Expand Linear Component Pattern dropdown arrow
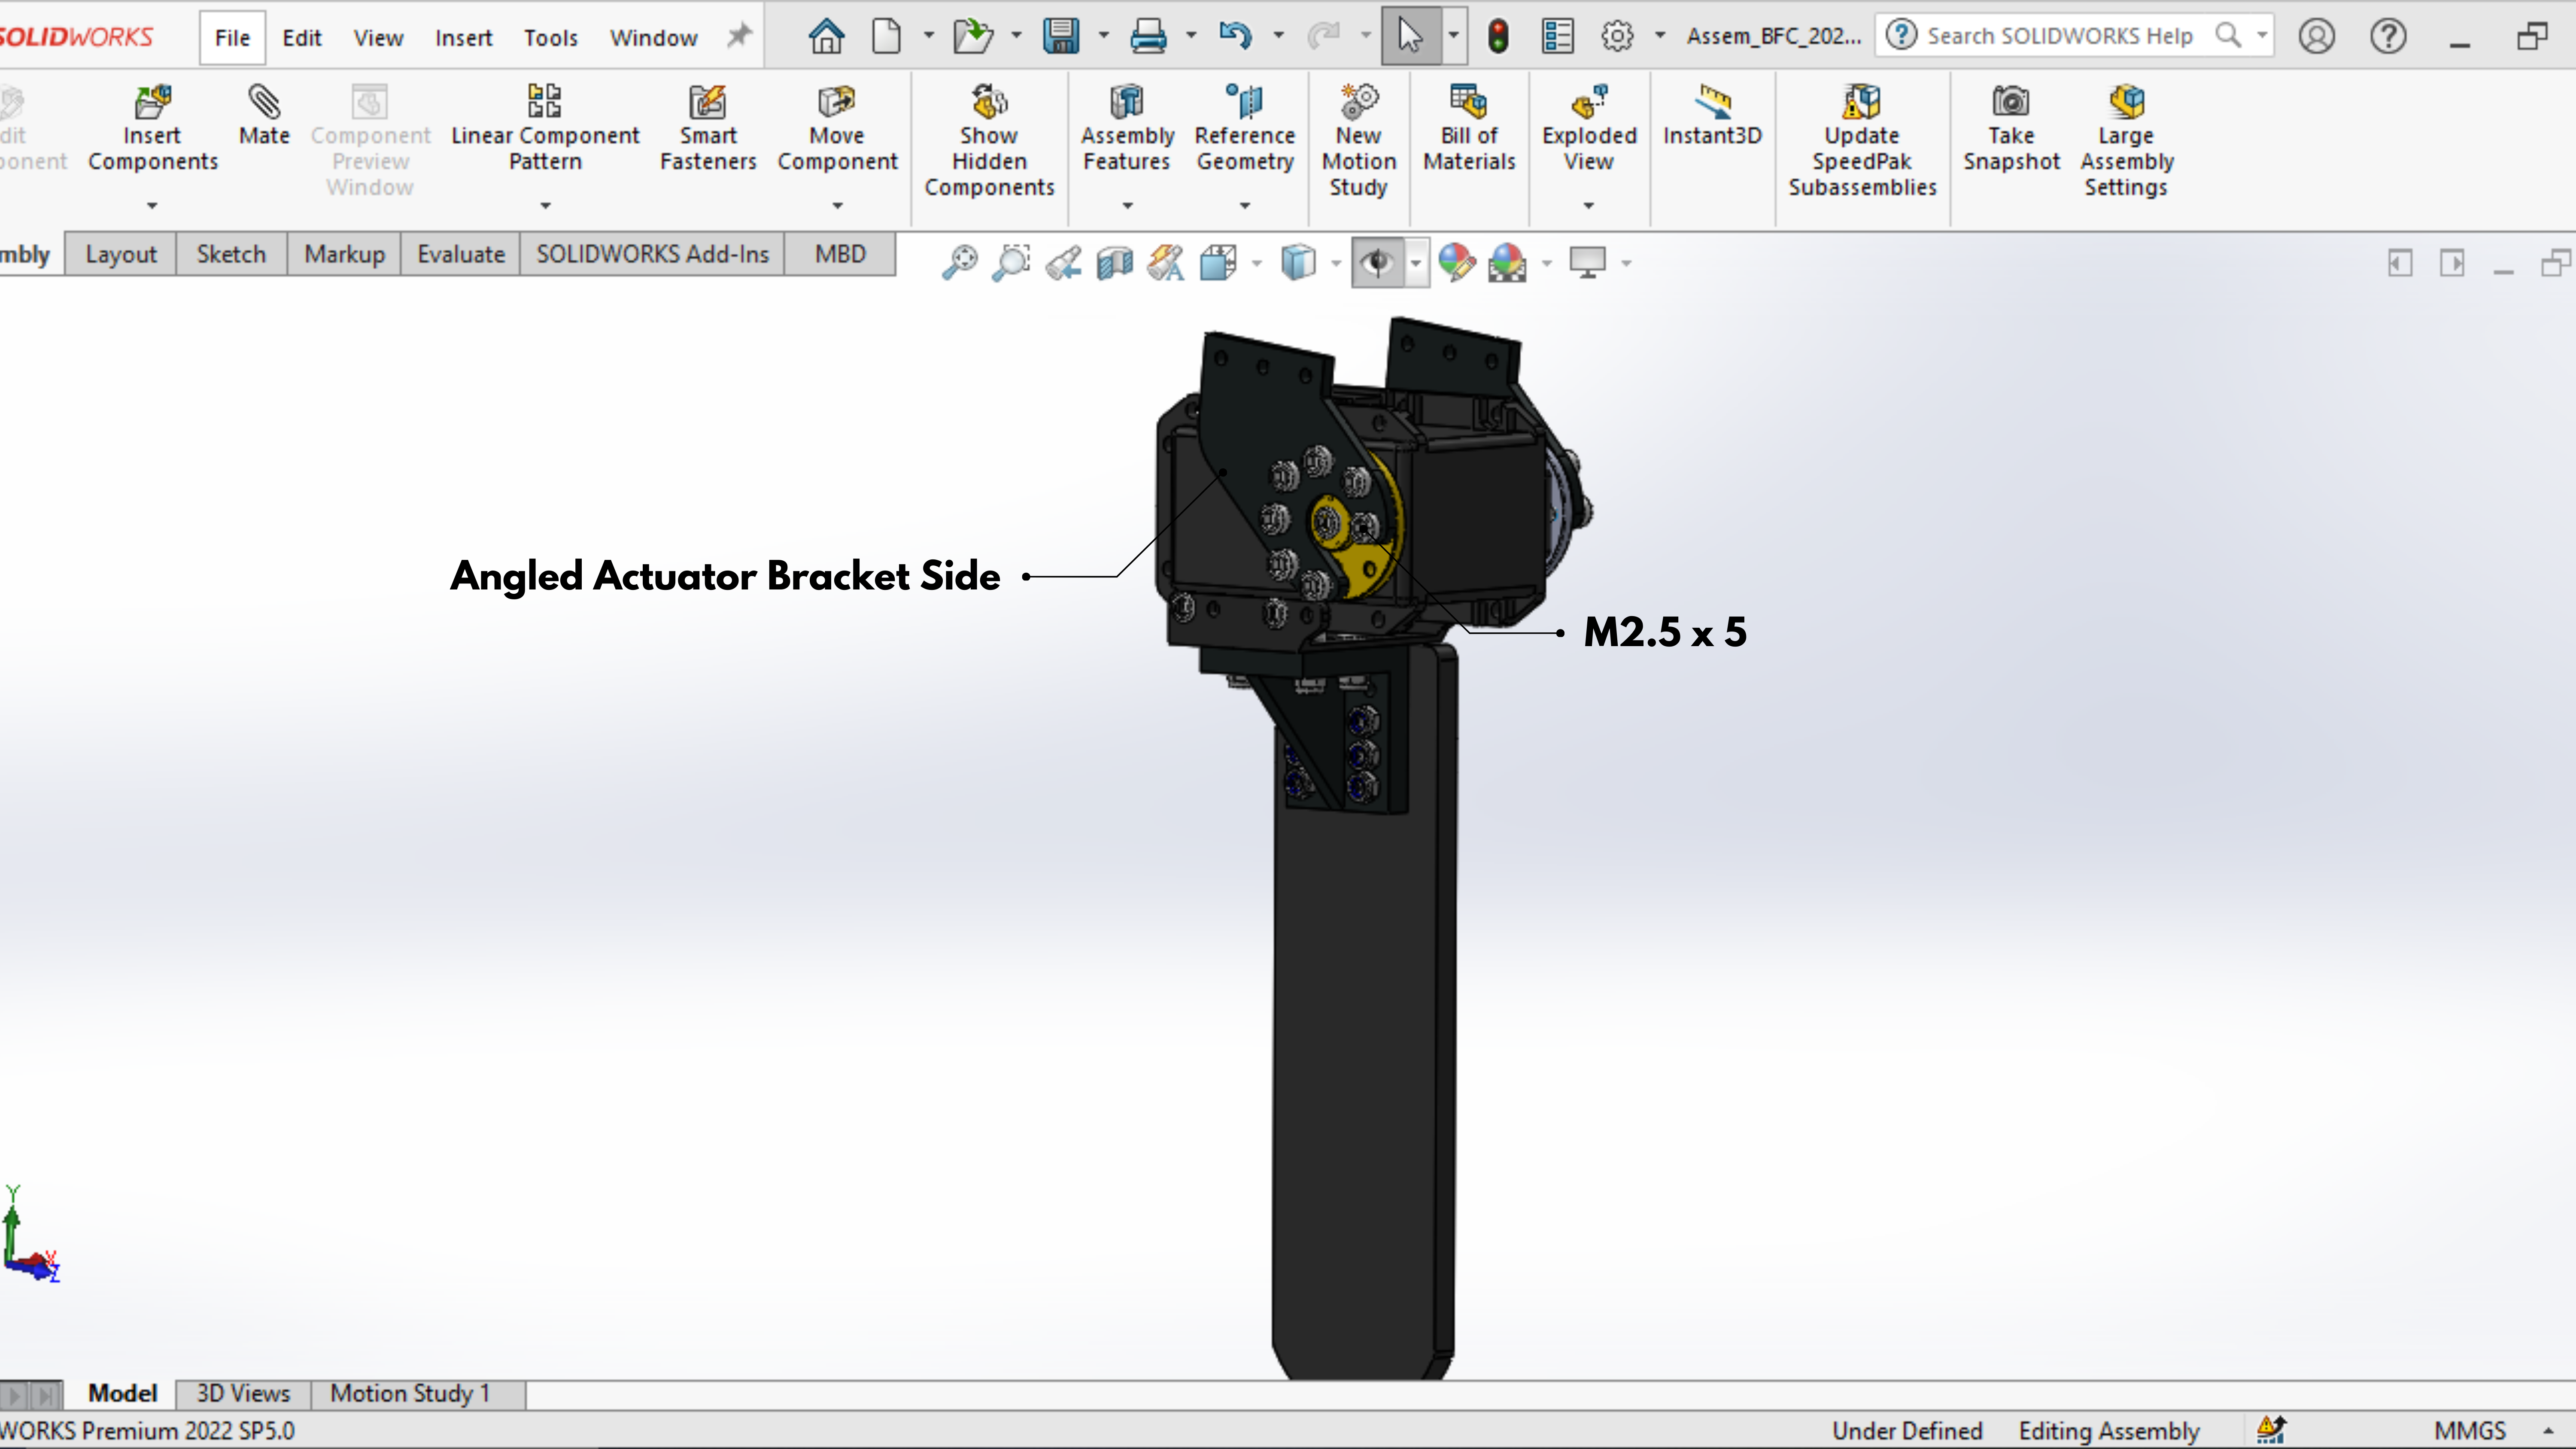 point(545,206)
